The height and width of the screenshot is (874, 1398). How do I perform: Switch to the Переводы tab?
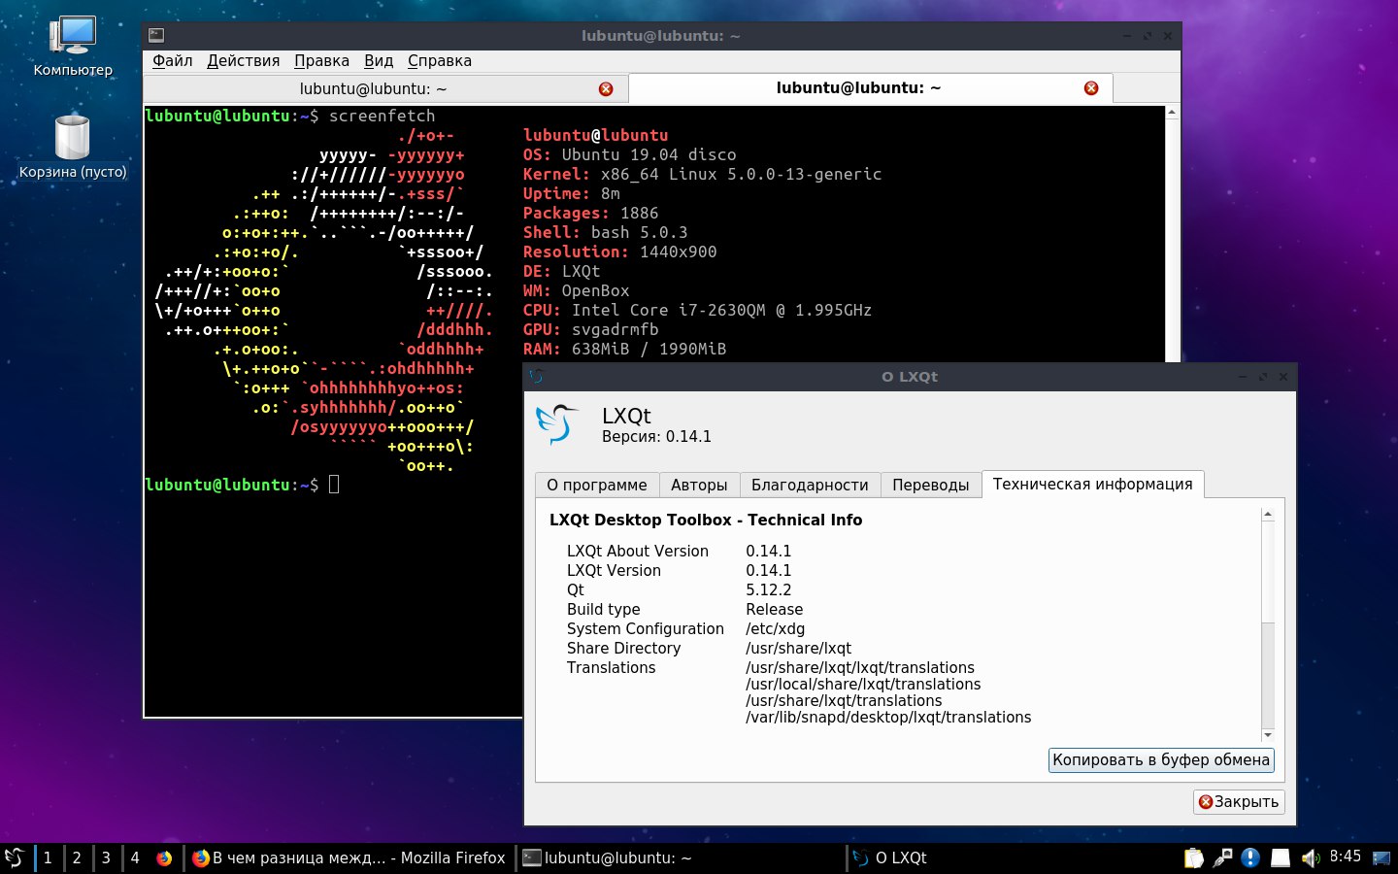930,485
